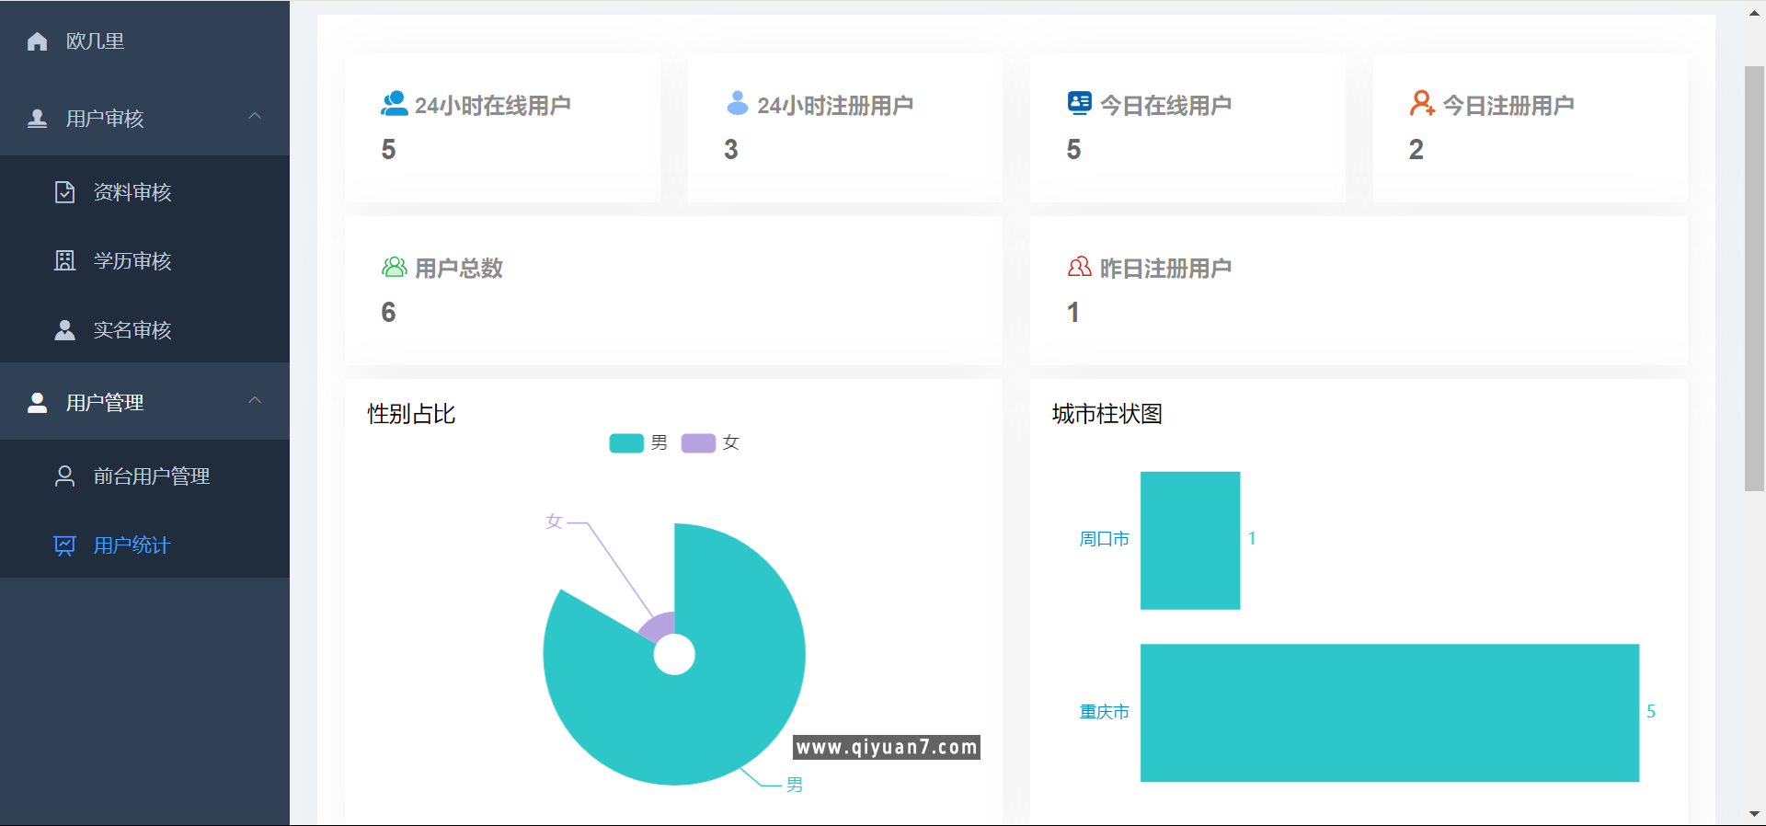Click the 资料审核 document icon

64,192
